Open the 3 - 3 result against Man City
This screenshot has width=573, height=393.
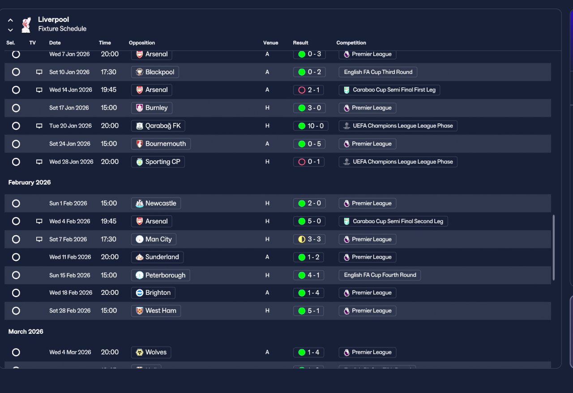point(309,239)
